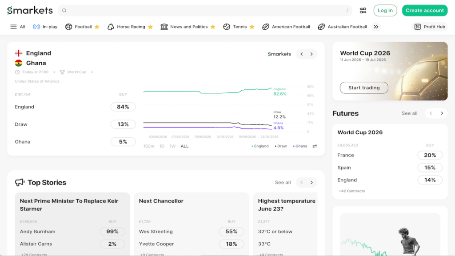
Task: Click the News and Politics building icon
Action: (164, 27)
